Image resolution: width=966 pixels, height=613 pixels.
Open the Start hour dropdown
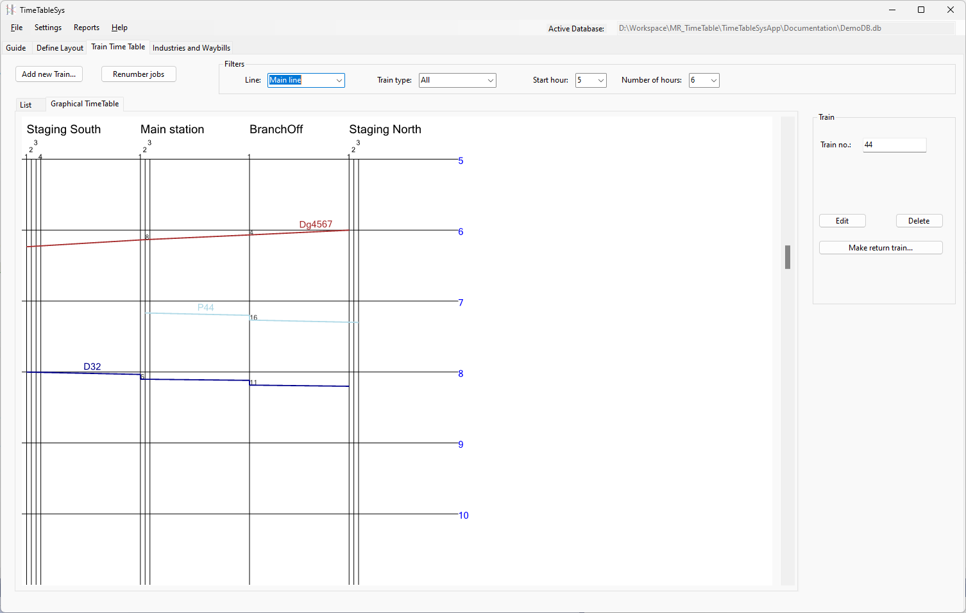tap(591, 80)
